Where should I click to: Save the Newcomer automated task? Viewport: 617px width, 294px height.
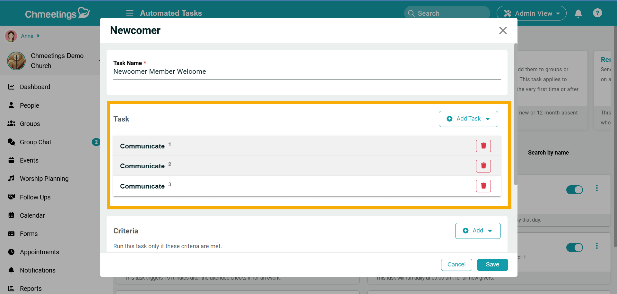click(492, 265)
